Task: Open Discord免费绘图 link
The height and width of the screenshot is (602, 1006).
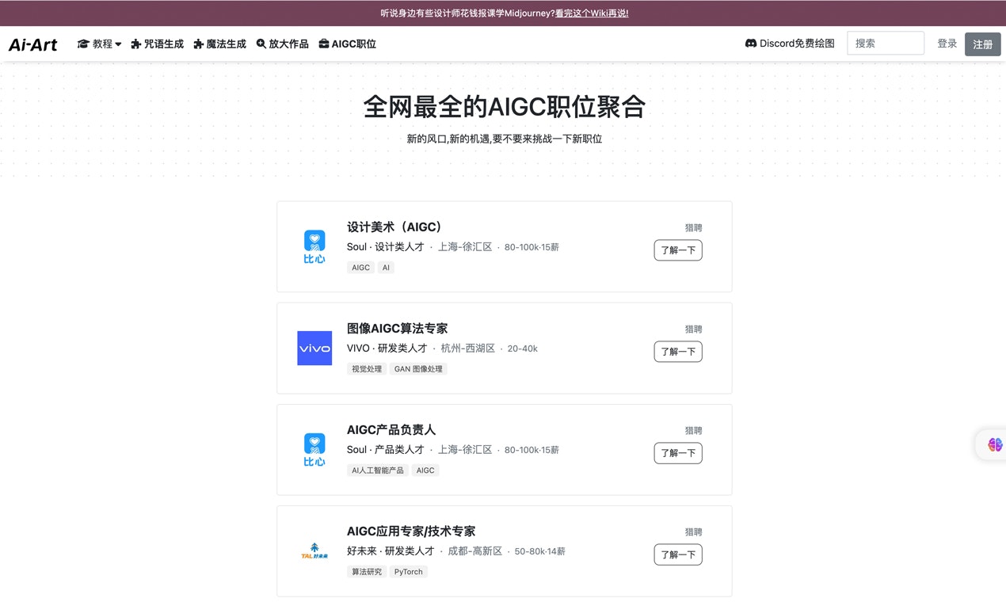Action: 790,44
